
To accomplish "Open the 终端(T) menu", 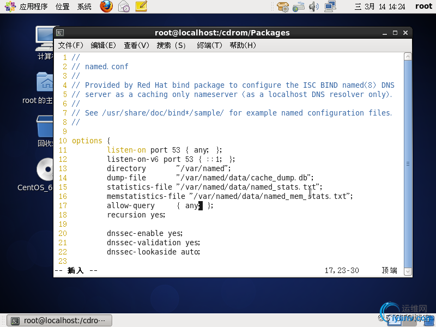I will [209, 45].
